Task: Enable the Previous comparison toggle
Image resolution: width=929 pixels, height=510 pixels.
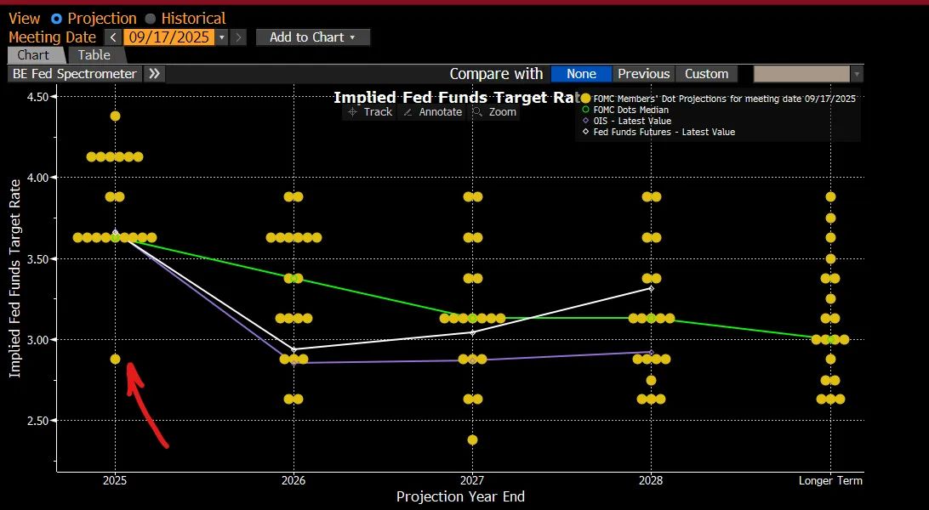Action: [644, 73]
